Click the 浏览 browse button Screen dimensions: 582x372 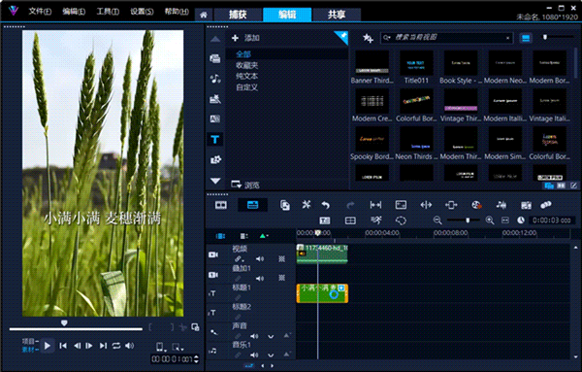245,185
